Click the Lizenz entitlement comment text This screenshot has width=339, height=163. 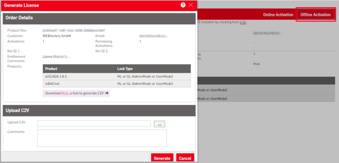point(56,57)
